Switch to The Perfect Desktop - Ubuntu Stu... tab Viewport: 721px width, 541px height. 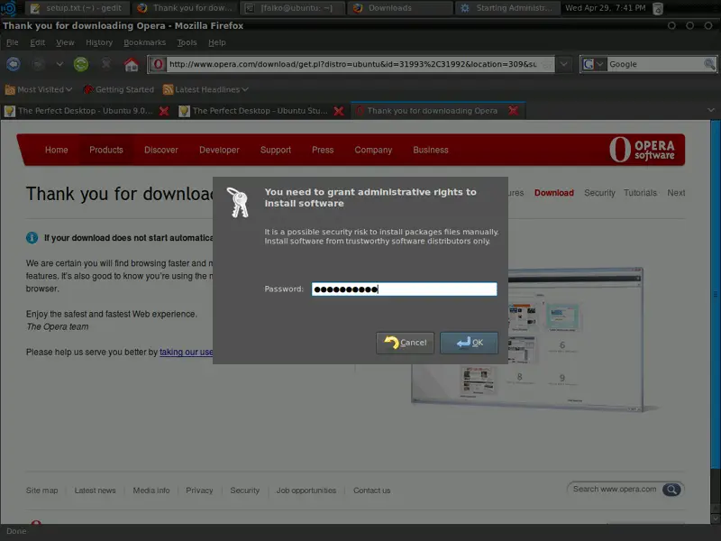tap(260, 111)
